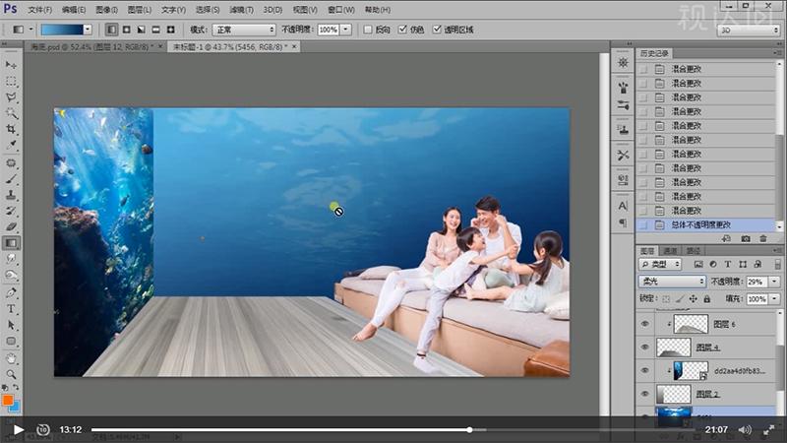The width and height of the screenshot is (787, 443).
Task: Open the 文件(F) menu
Action: coord(40,10)
